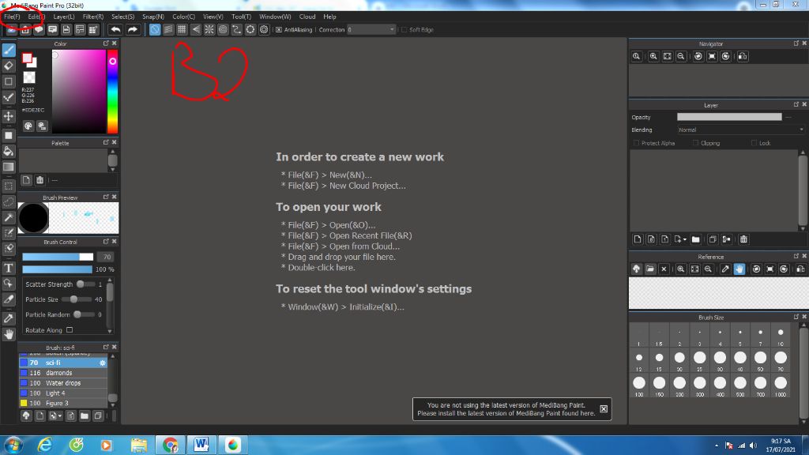The image size is (809, 455).
Task: Adjust the Scatter Strength slider
Action: [x=85, y=284]
